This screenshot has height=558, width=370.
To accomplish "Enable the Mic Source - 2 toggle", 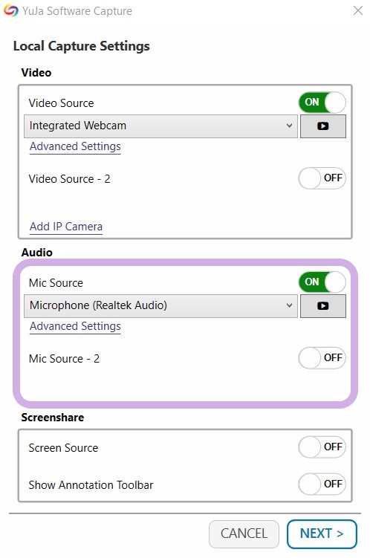I will pyautogui.click(x=322, y=357).
